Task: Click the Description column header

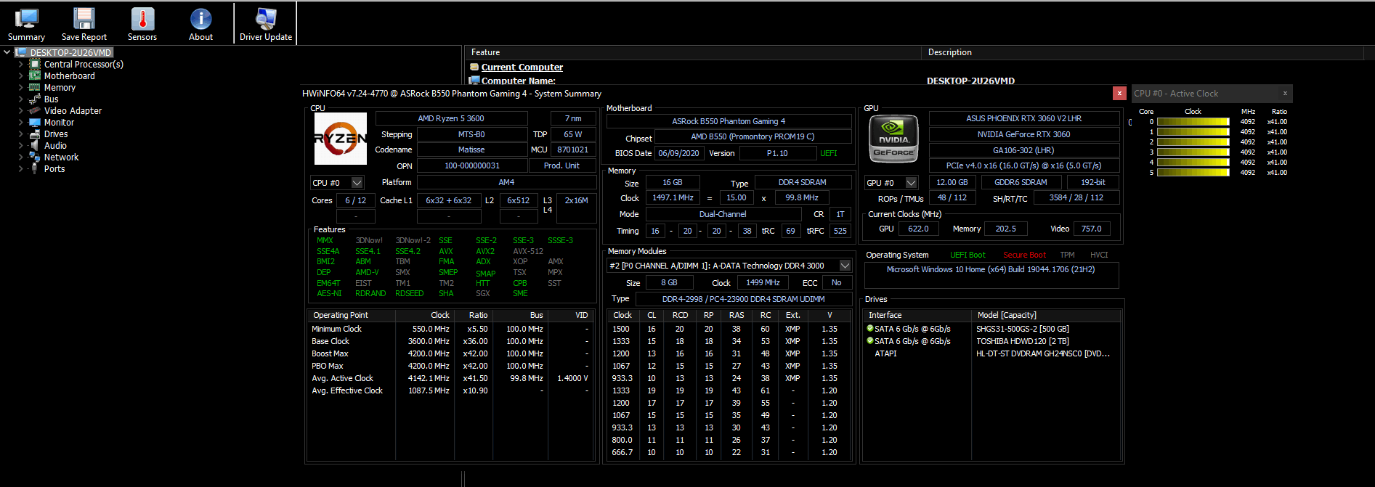Action: (x=1143, y=52)
